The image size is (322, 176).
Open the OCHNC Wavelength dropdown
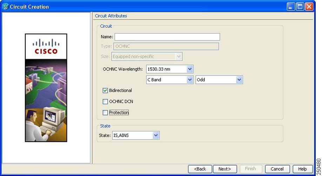click(170, 69)
